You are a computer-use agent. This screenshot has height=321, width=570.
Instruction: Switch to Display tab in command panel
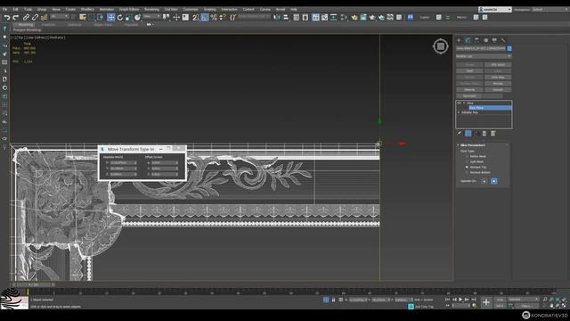494,40
